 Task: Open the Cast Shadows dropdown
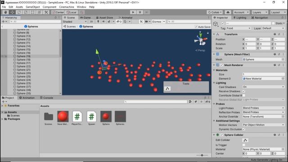pyautogui.click(x=263, y=87)
